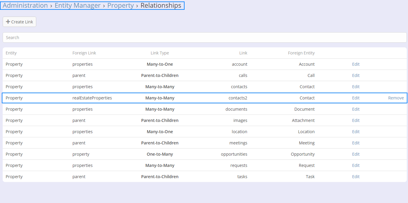This screenshot has width=408, height=203.
Task: Edit the opportunities relationship
Action: point(356,154)
